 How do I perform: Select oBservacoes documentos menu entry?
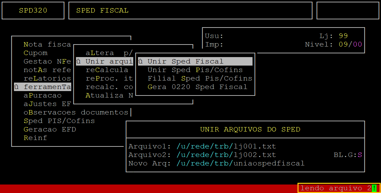[x=76, y=112]
